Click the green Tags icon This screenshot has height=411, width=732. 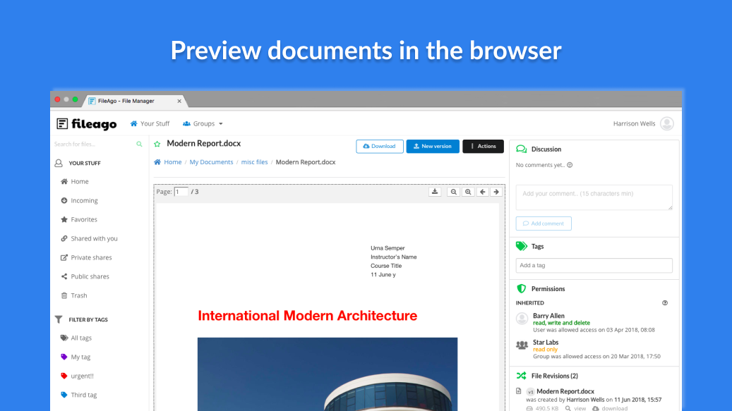click(x=522, y=246)
